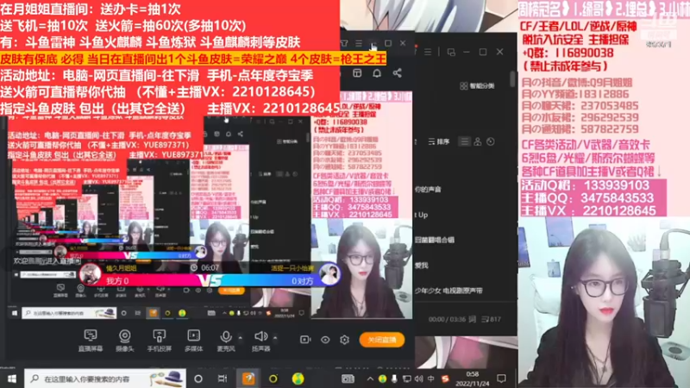Open the Windows Start button on bottom taskbar

pos(12,379)
